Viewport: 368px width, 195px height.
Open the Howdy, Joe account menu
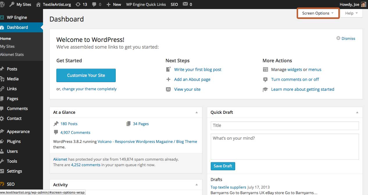pyautogui.click(x=349, y=4)
